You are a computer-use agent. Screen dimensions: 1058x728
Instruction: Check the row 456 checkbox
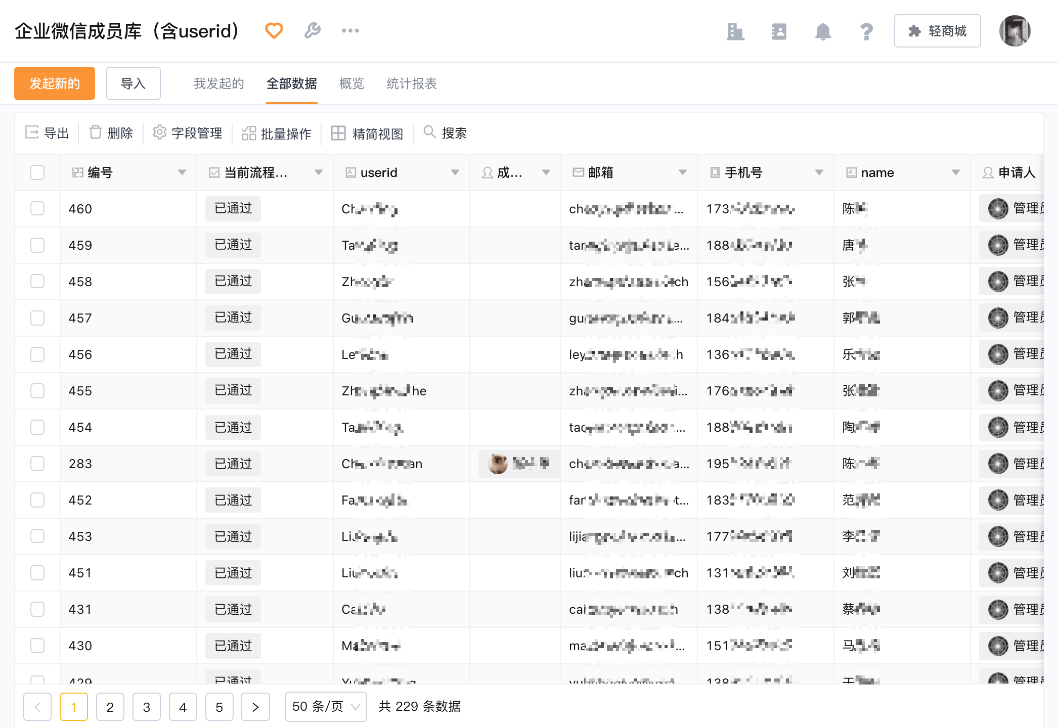coord(37,354)
